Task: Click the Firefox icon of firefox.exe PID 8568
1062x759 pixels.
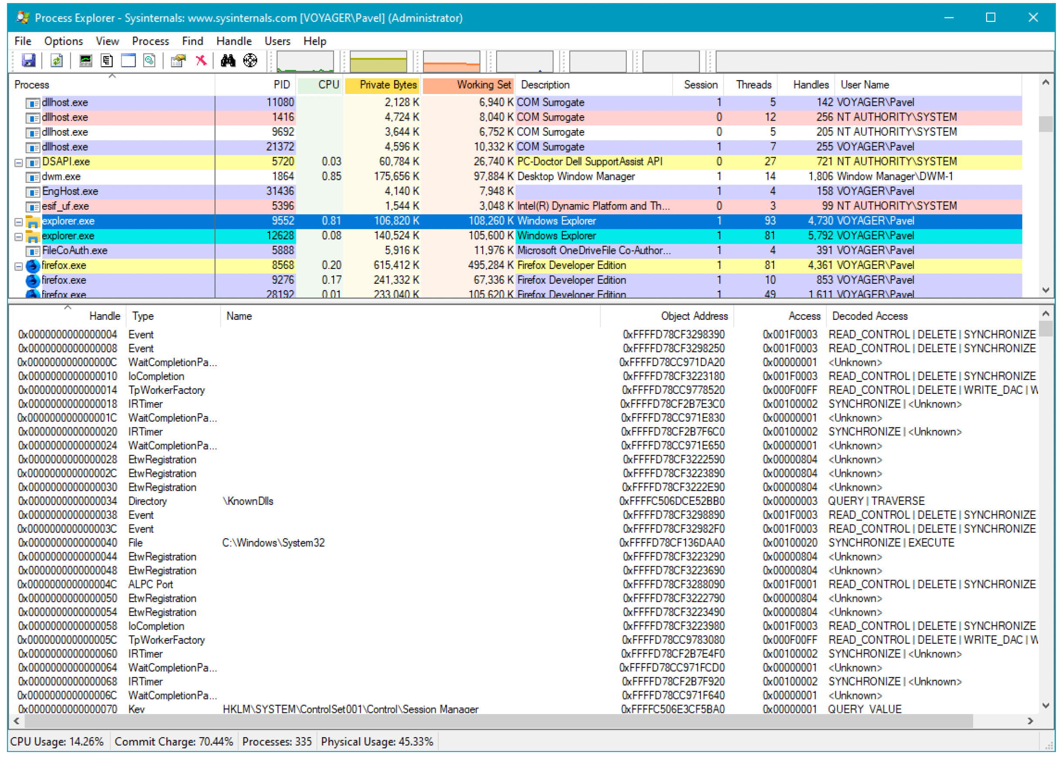Action: click(x=33, y=266)
